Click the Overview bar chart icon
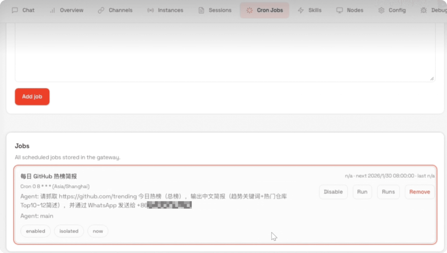The width and height of the screenshot is (447, 253). tap(52, 10)
